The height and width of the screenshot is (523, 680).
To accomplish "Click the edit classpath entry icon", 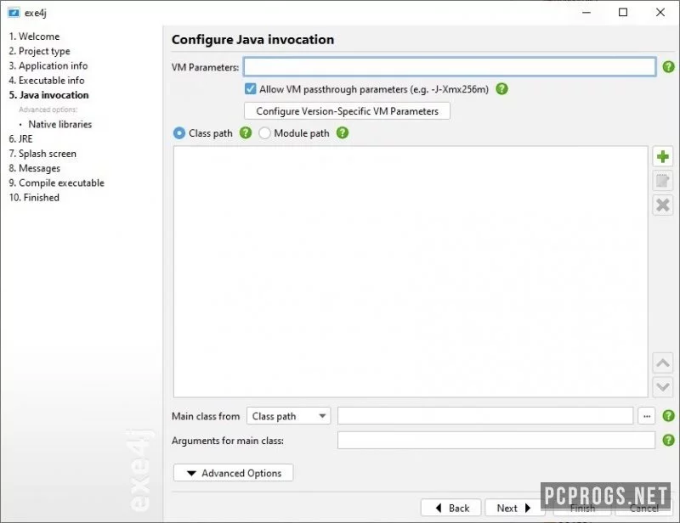I will click(x=662, y=181).
